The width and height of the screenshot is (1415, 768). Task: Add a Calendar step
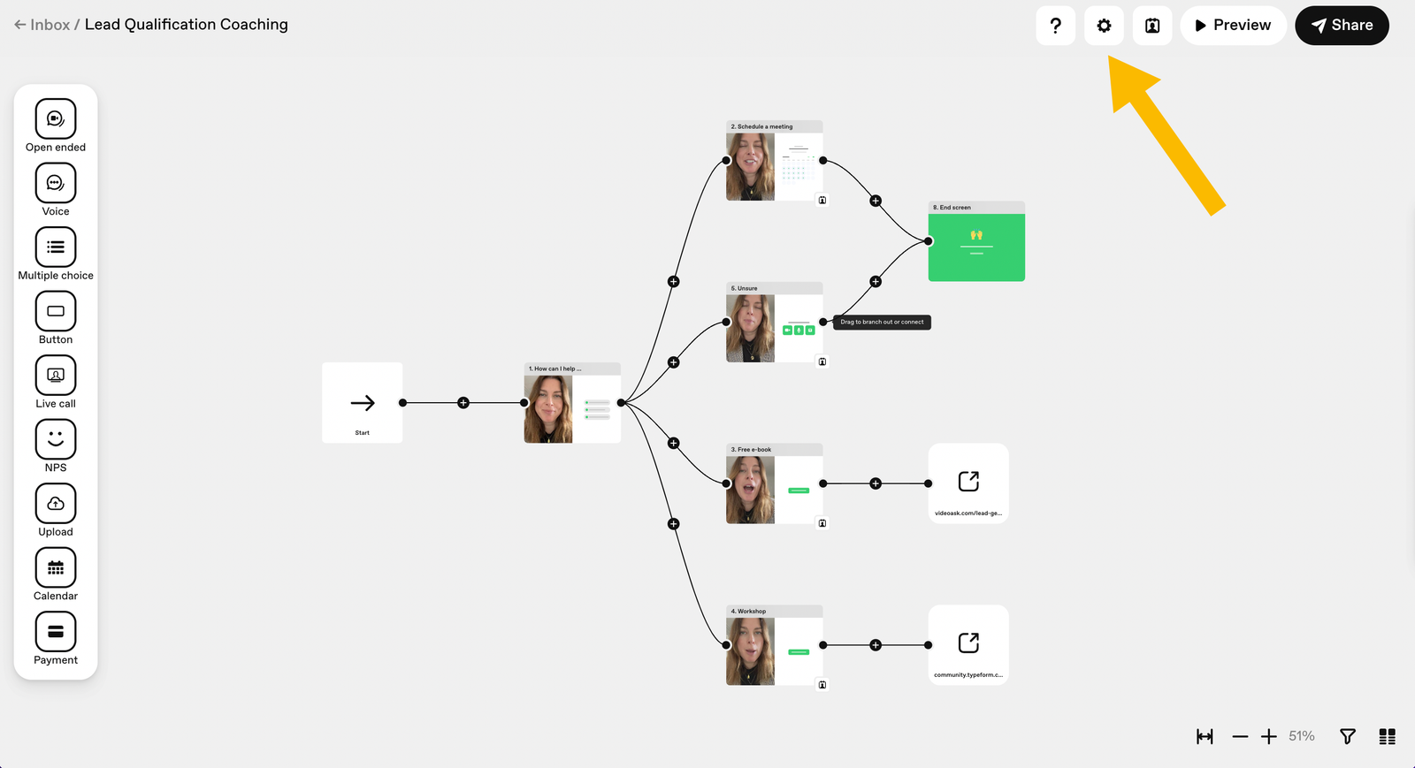pyautogui.click(x=56, y=567)
